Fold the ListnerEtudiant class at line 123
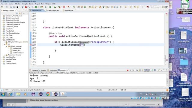The image size is (192, 108). point(36,27)
